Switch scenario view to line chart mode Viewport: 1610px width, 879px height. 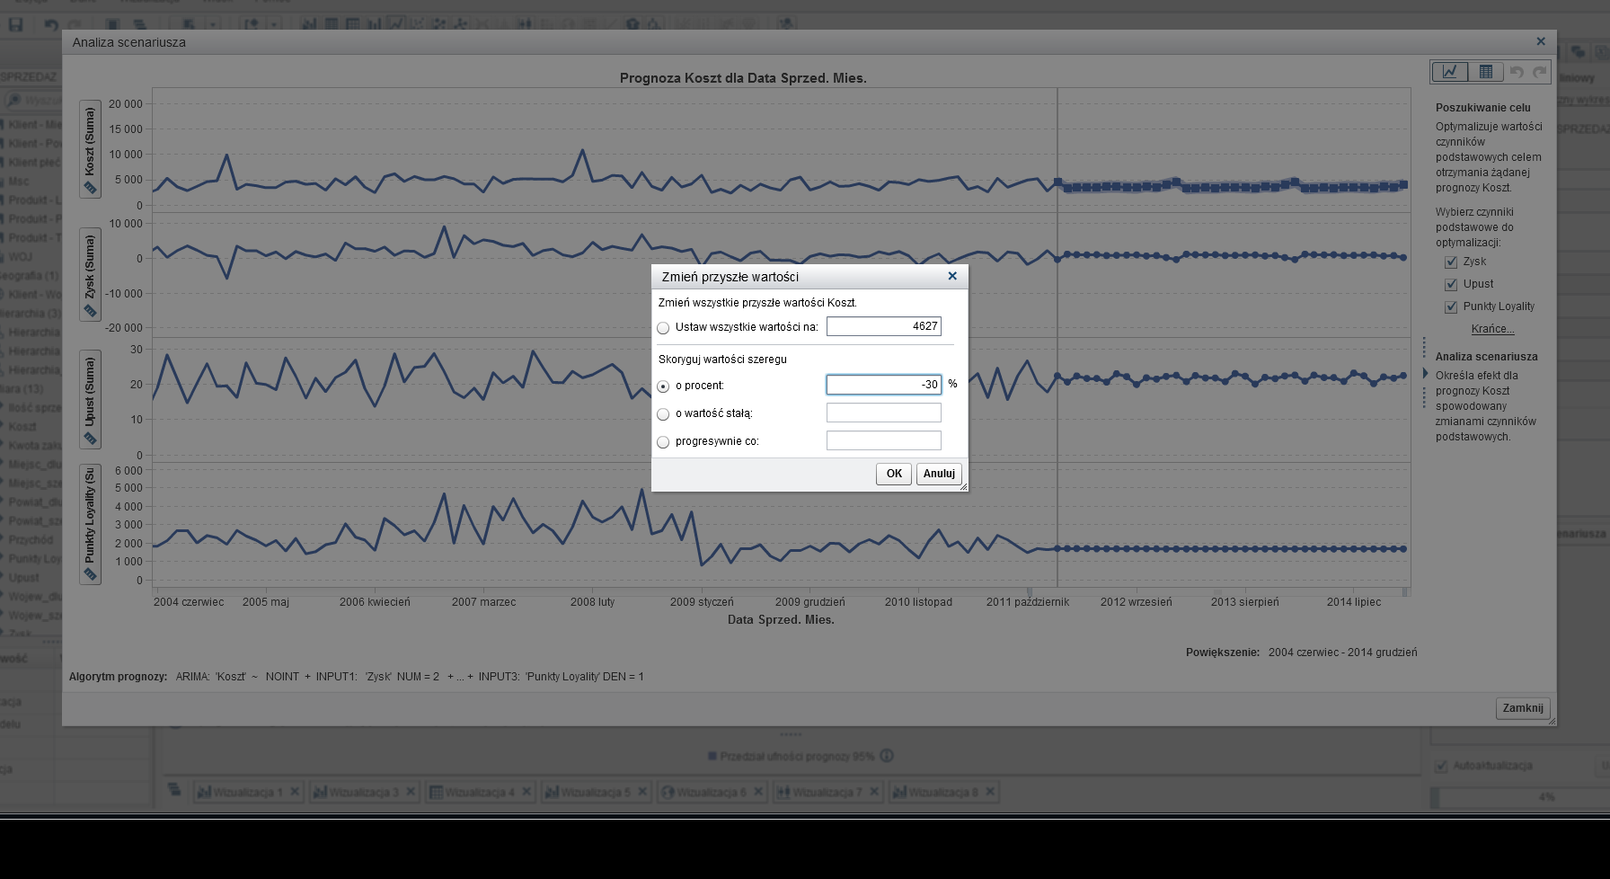[x=1449, y=72]
